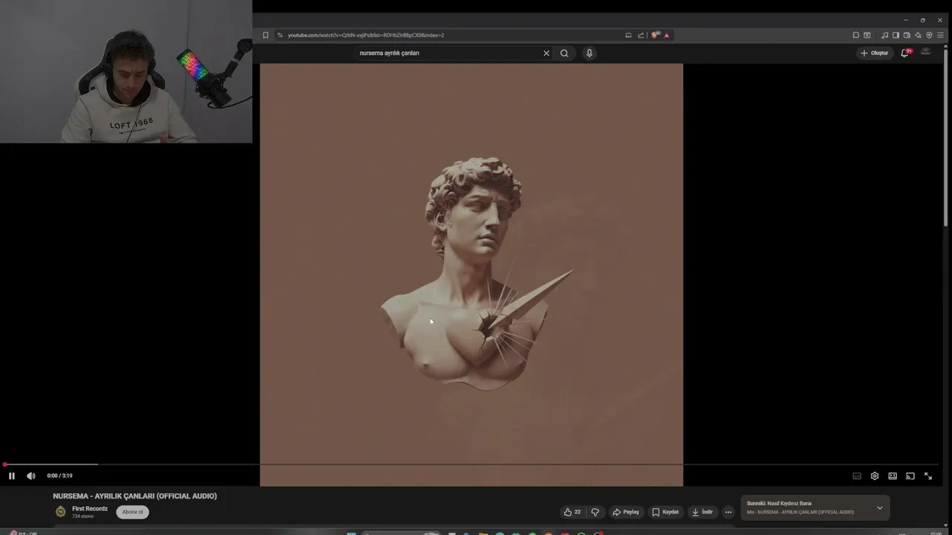Open the Oluştur create menu

(874, 53)
